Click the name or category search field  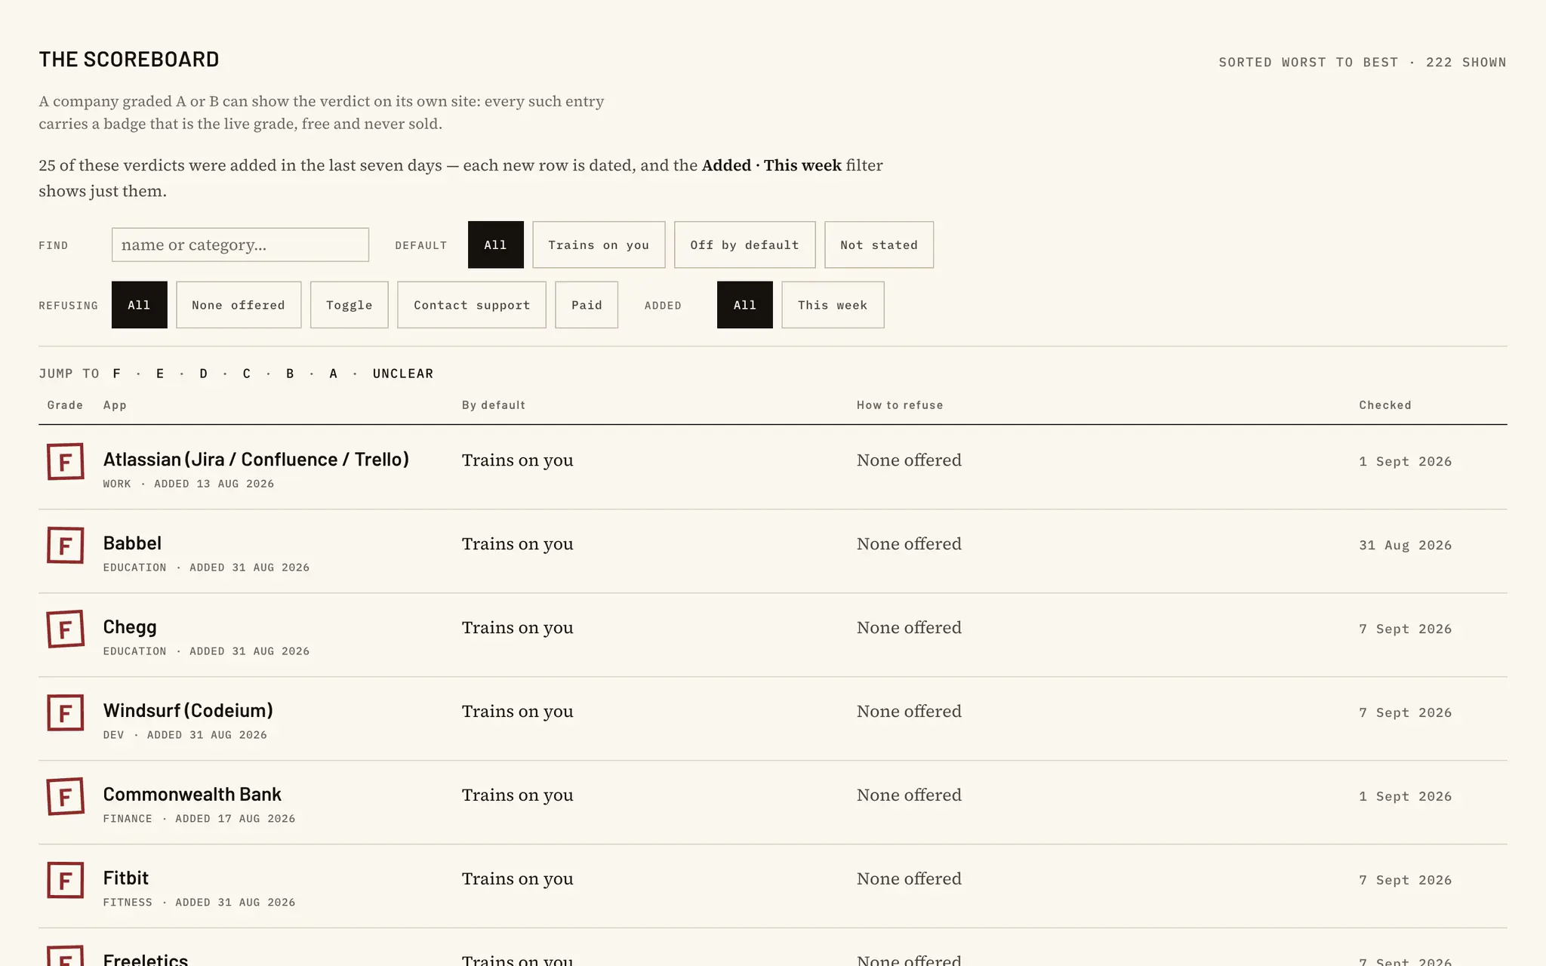(240, 245)
